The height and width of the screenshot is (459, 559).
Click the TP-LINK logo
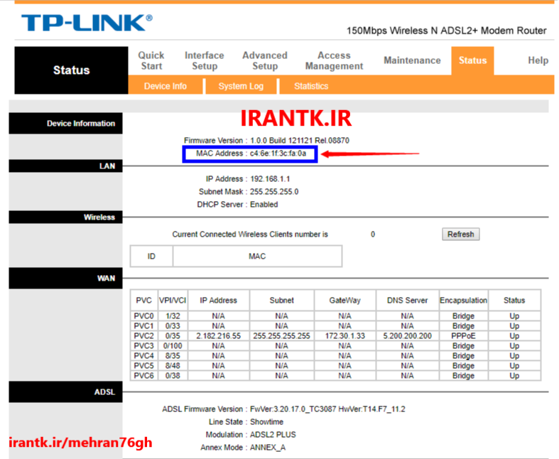pos(87,23)
